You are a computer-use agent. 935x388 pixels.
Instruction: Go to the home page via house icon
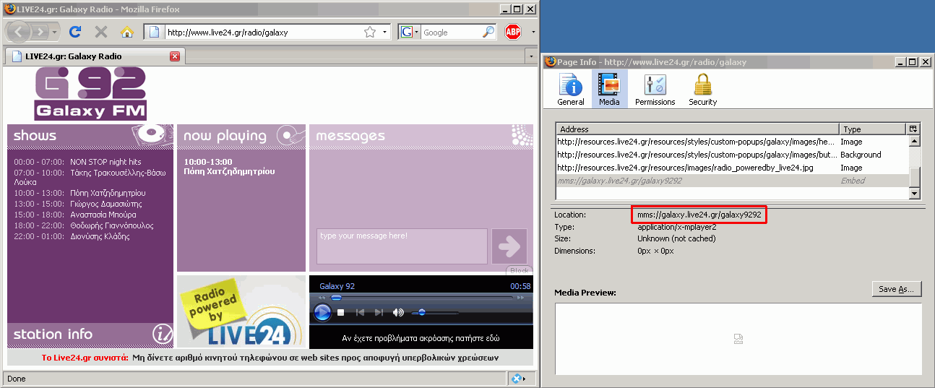[x=127, y=32]
